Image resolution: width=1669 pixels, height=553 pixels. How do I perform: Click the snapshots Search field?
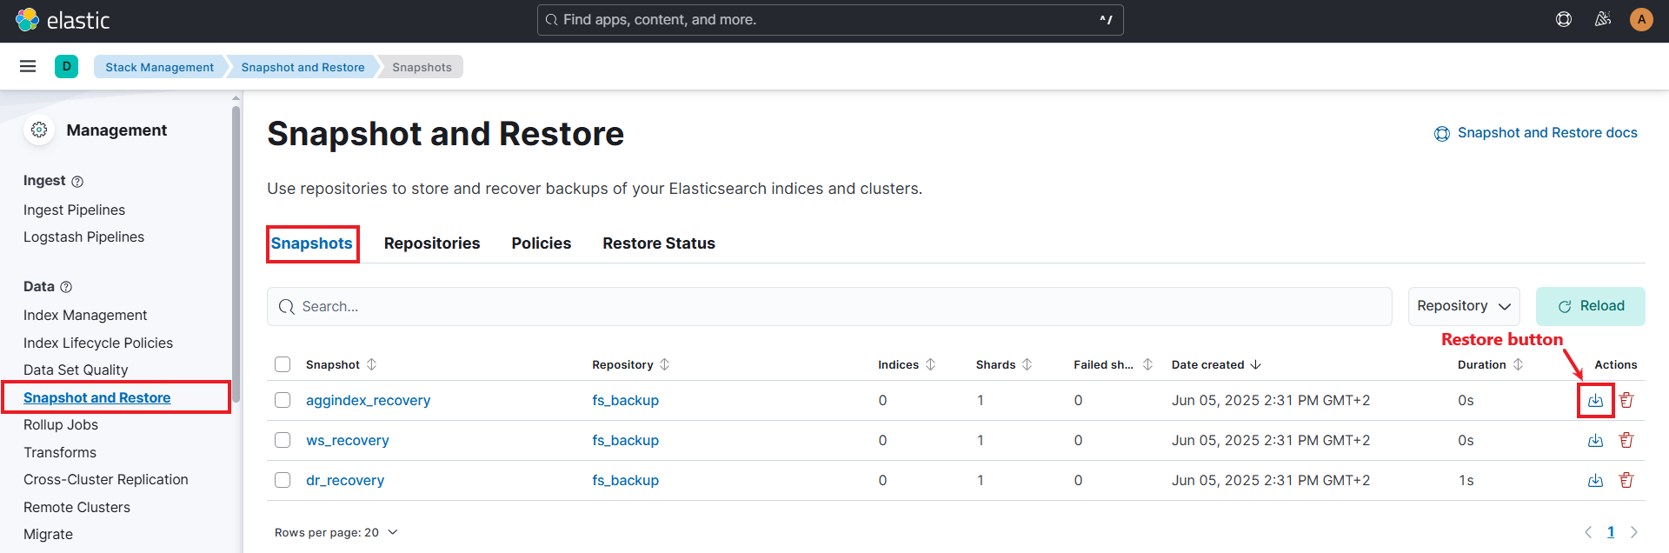tap(829, 307)
